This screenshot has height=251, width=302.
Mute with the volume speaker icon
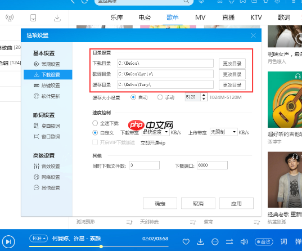click(244, 241)
